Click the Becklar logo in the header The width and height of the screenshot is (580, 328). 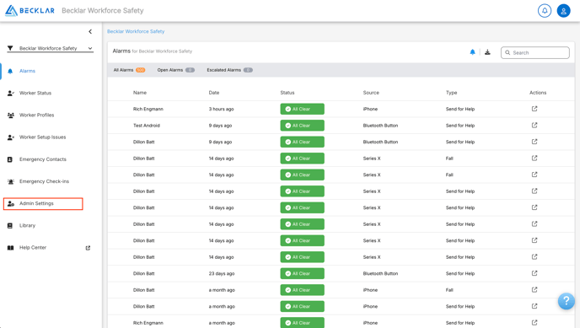click(x=30, y=10)
